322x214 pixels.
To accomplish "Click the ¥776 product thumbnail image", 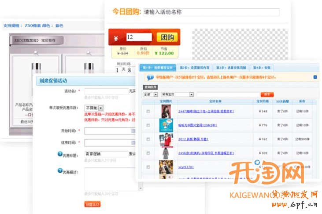I will 166,125.
